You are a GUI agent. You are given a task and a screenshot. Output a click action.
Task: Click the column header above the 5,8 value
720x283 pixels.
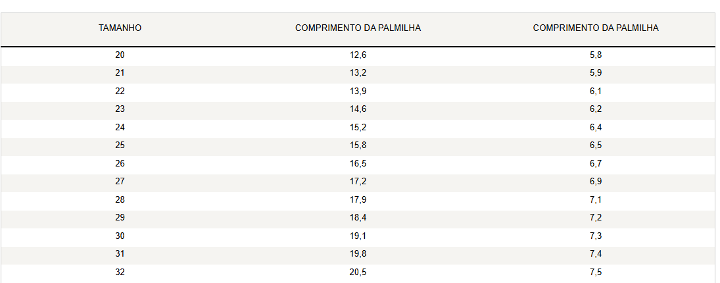click(596, 28)
